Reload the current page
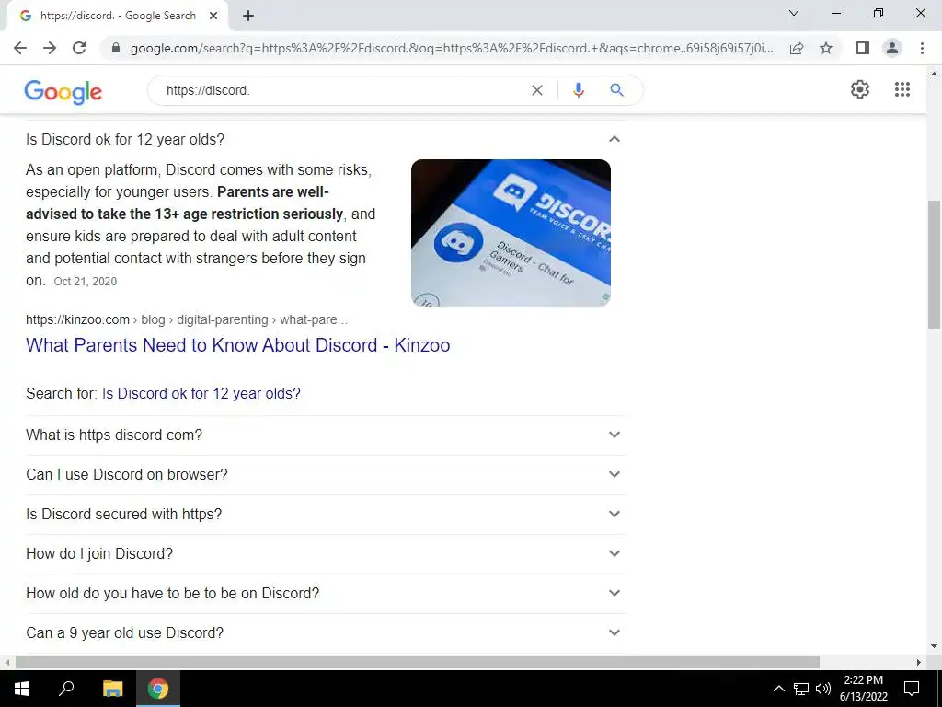 [79, 48]
